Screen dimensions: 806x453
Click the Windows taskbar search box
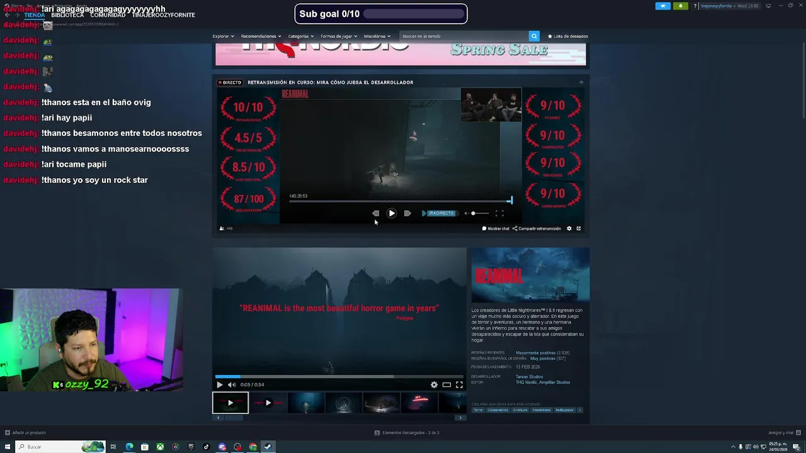pyautogui.click(x=60, y=447)
